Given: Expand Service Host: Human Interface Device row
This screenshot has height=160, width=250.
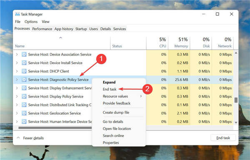Looking at the screenshot, I should coord(17,122).
